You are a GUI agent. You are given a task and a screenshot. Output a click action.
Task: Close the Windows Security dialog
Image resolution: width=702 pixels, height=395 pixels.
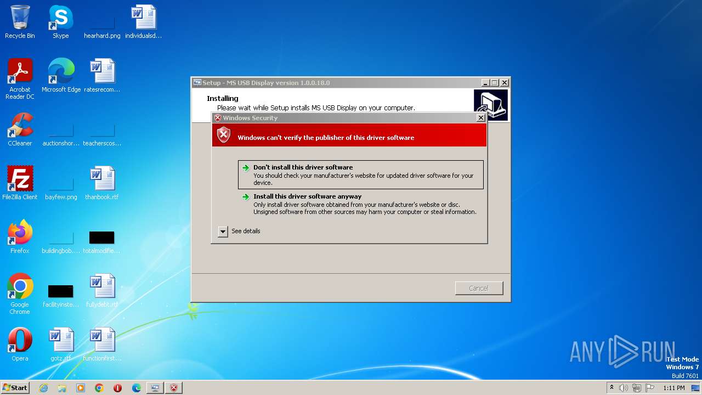(480, 118)
